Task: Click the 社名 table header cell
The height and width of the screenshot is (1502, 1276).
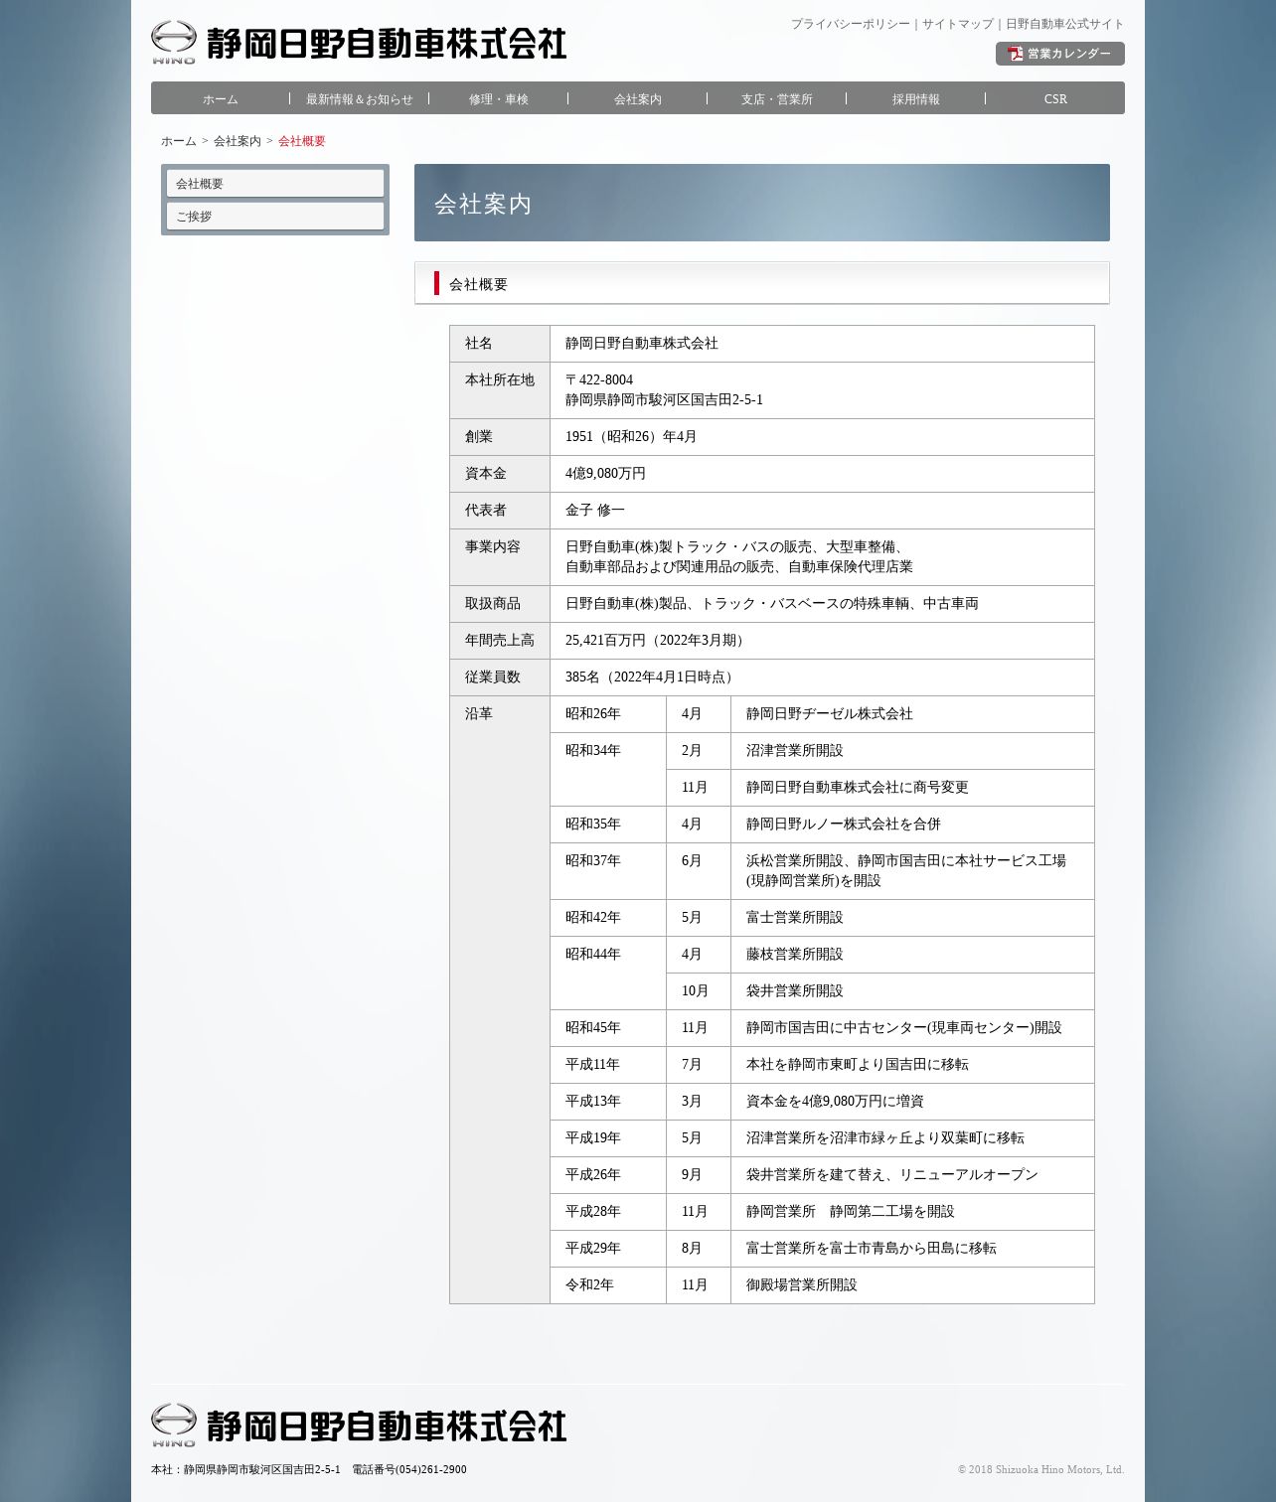Action: point(500,344)
